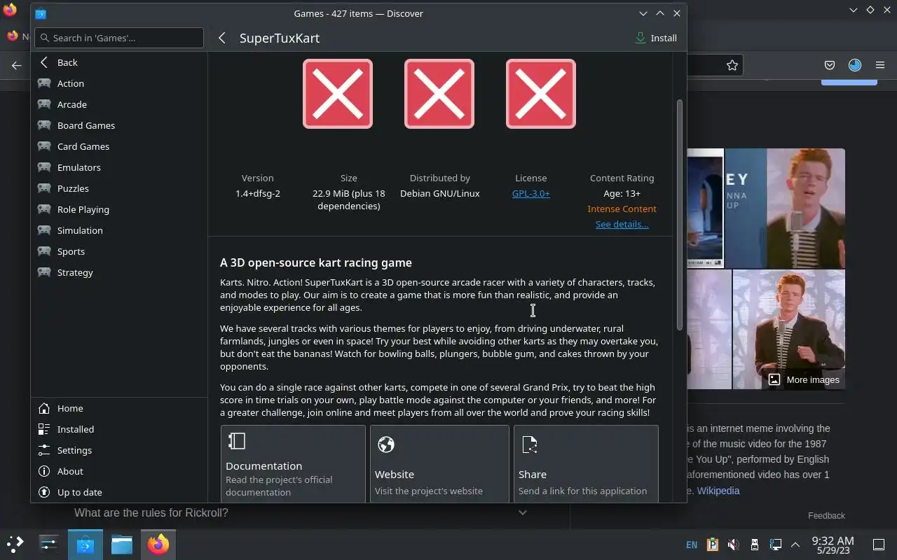The height and width of the screenshot is (560, 897).
Task: Click the globe Website icon
Action: point(386,444)
